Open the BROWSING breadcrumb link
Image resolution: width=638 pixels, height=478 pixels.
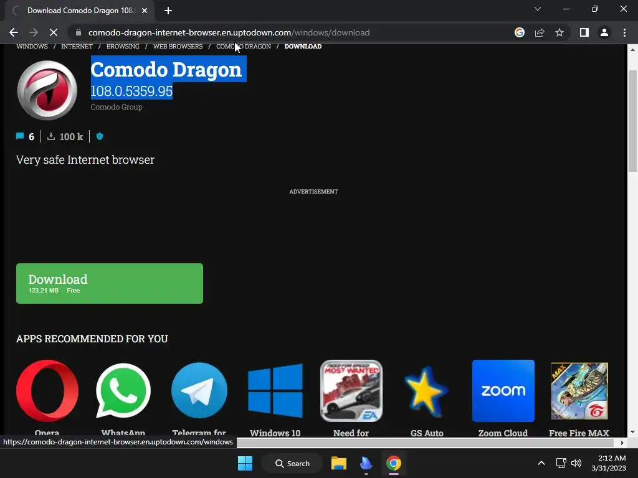pyautogui.click(x=123, y=46)
